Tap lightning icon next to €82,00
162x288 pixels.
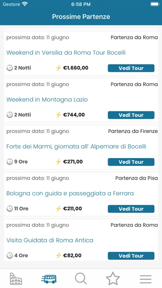(59, 255)
